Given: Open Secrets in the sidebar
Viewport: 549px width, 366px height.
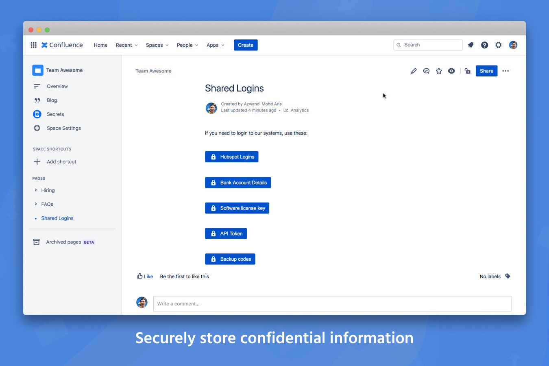Looking at the screenshot, I should (55, 114).
